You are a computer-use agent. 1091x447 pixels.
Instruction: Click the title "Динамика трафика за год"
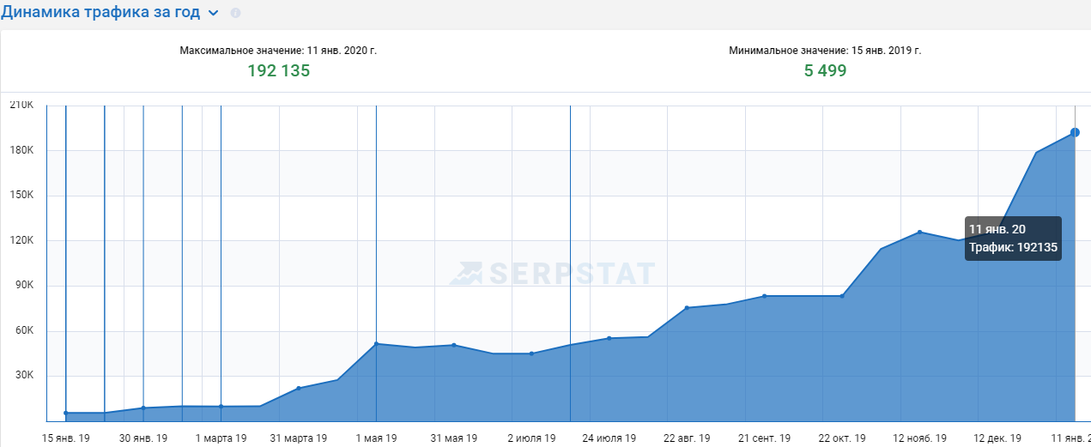pyautogui.click(x=101, y=12)
